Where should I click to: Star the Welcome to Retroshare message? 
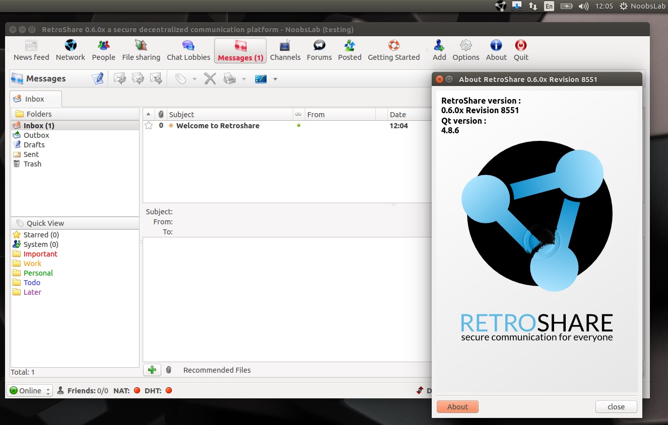149,126
